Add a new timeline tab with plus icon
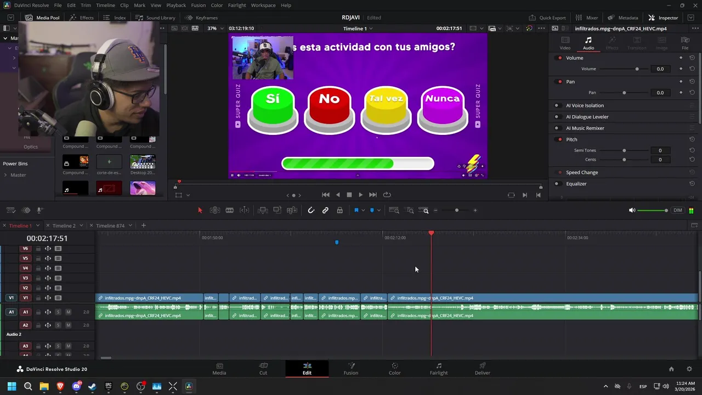The width and height of the screenshot is (702, 395). [x=144, y=225]
